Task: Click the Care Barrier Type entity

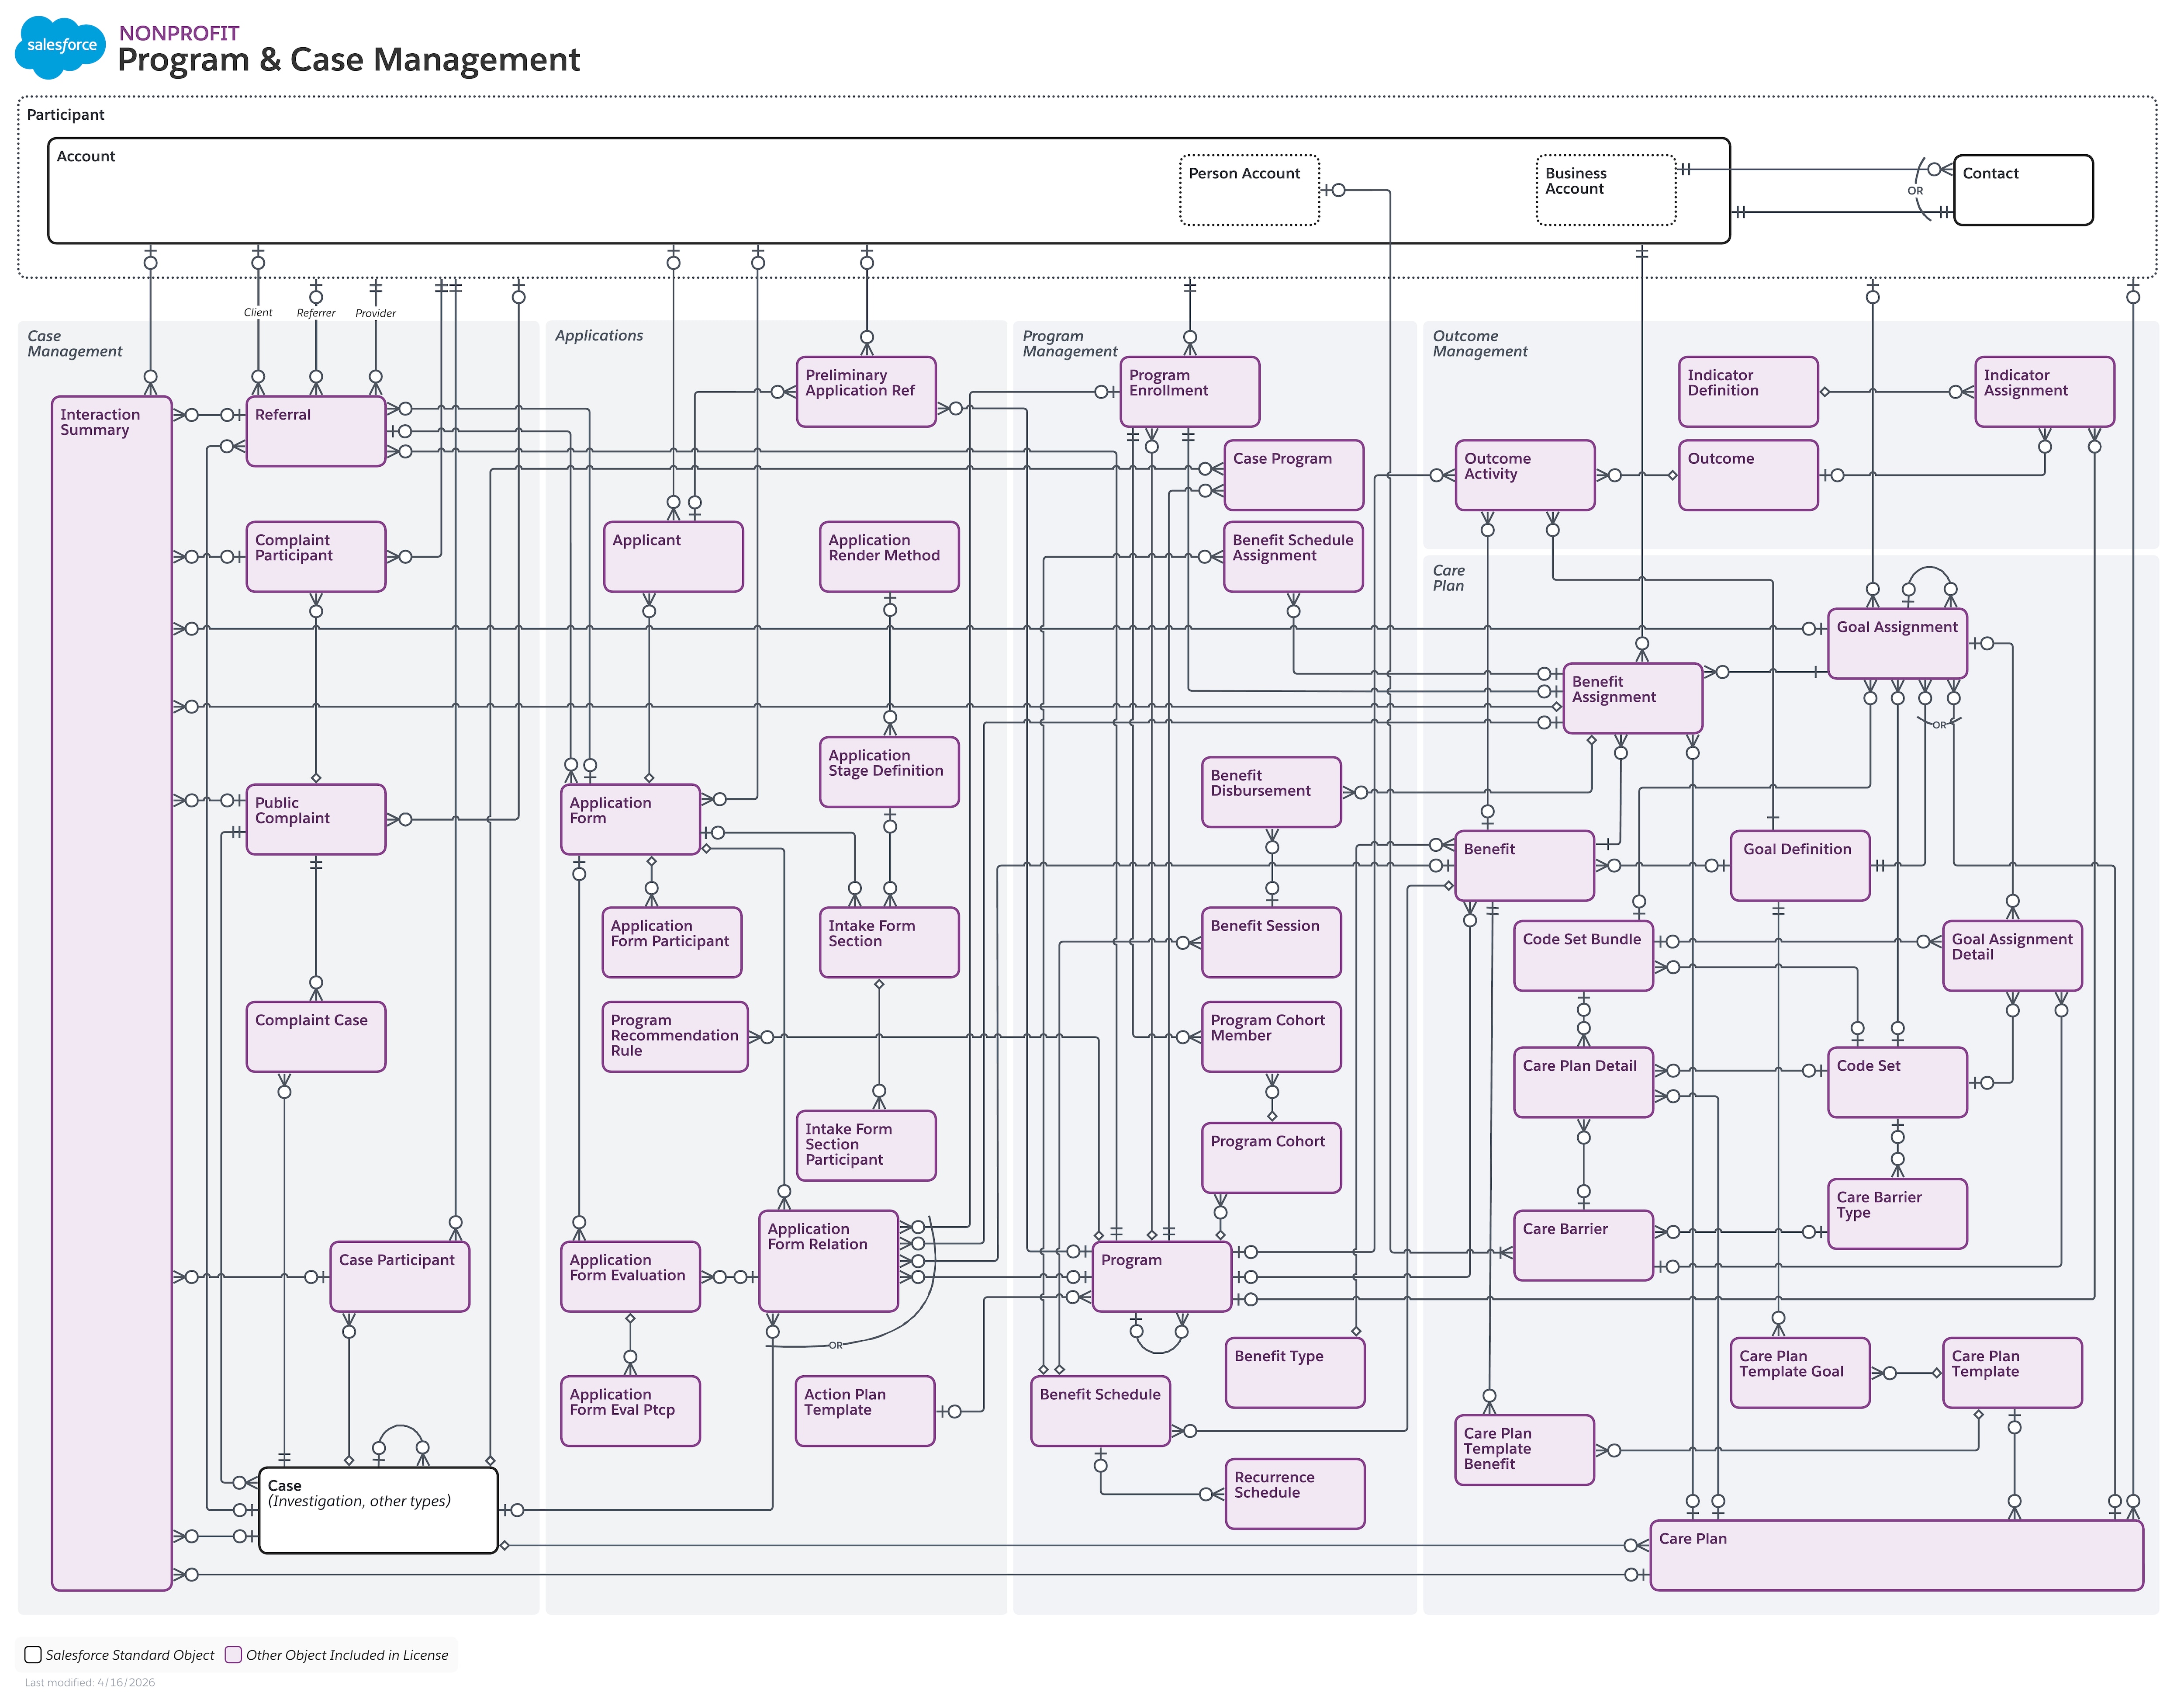Action: pyautogui.click(x=1898, y=1214)
